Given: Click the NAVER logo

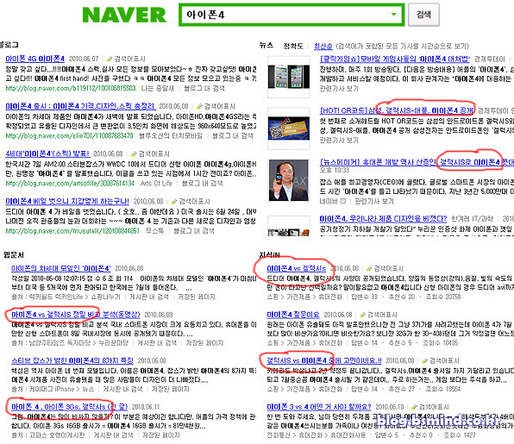Looking at the screenshot, I should (124, 15).
